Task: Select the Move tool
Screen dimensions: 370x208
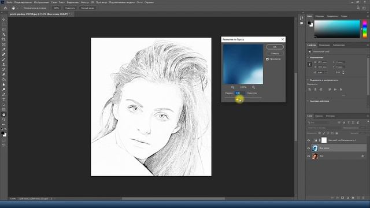Action: tap(3, 19)
